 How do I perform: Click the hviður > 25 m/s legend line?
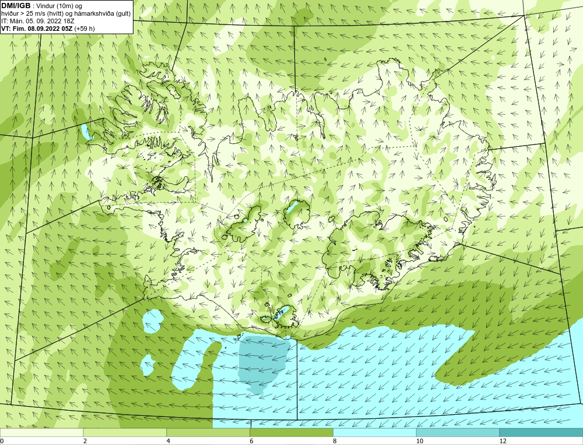[66, 14]
